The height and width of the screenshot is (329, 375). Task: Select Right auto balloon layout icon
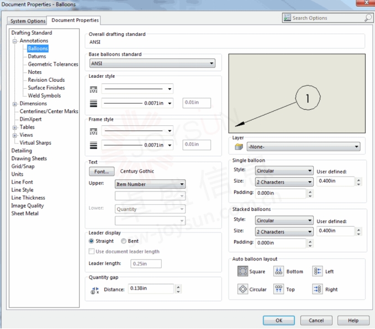tap(318, 289)
